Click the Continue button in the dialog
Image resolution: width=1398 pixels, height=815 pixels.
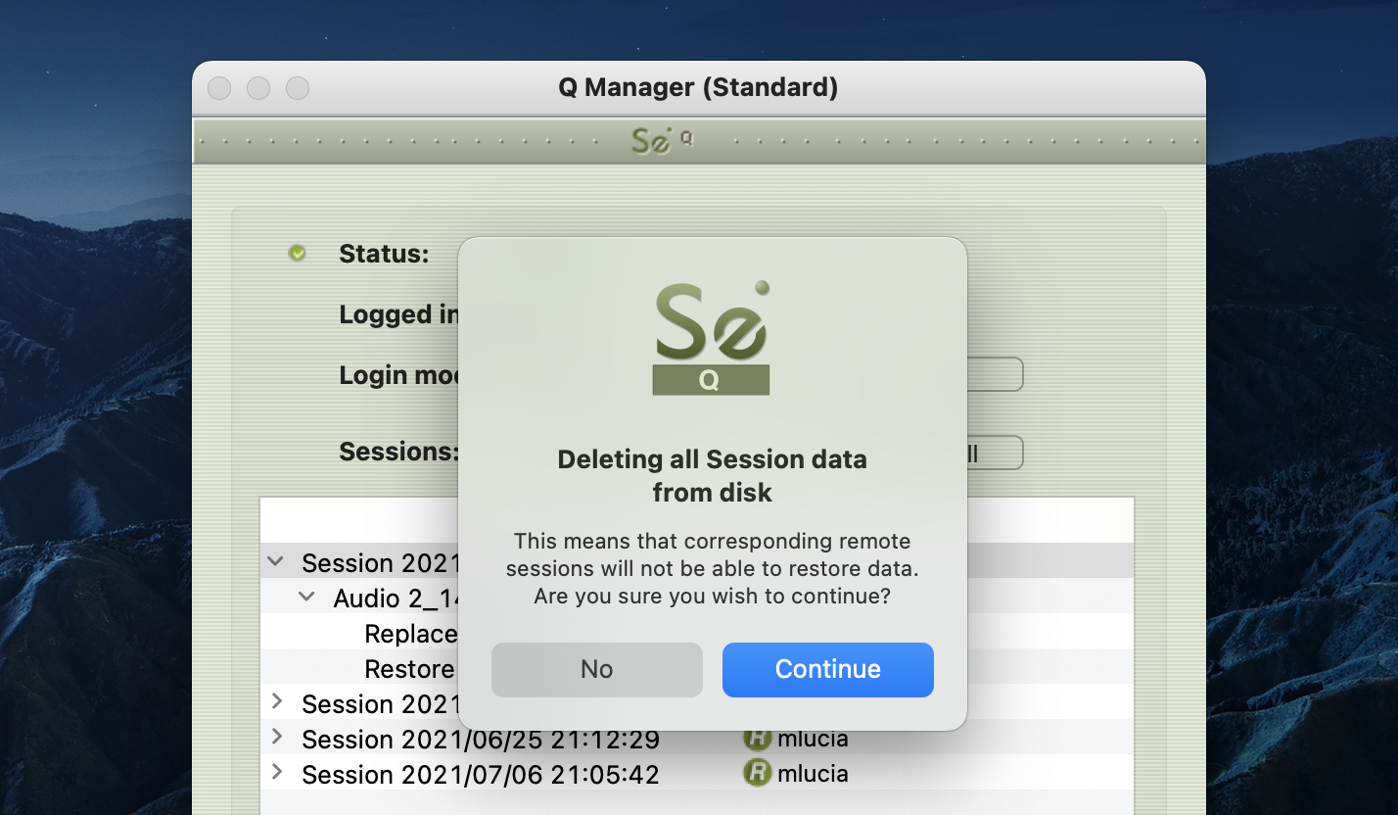827,670
